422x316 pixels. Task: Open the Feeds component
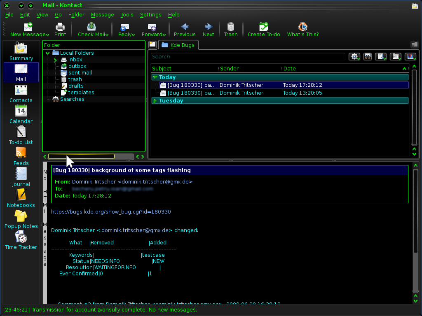[21, 156]
